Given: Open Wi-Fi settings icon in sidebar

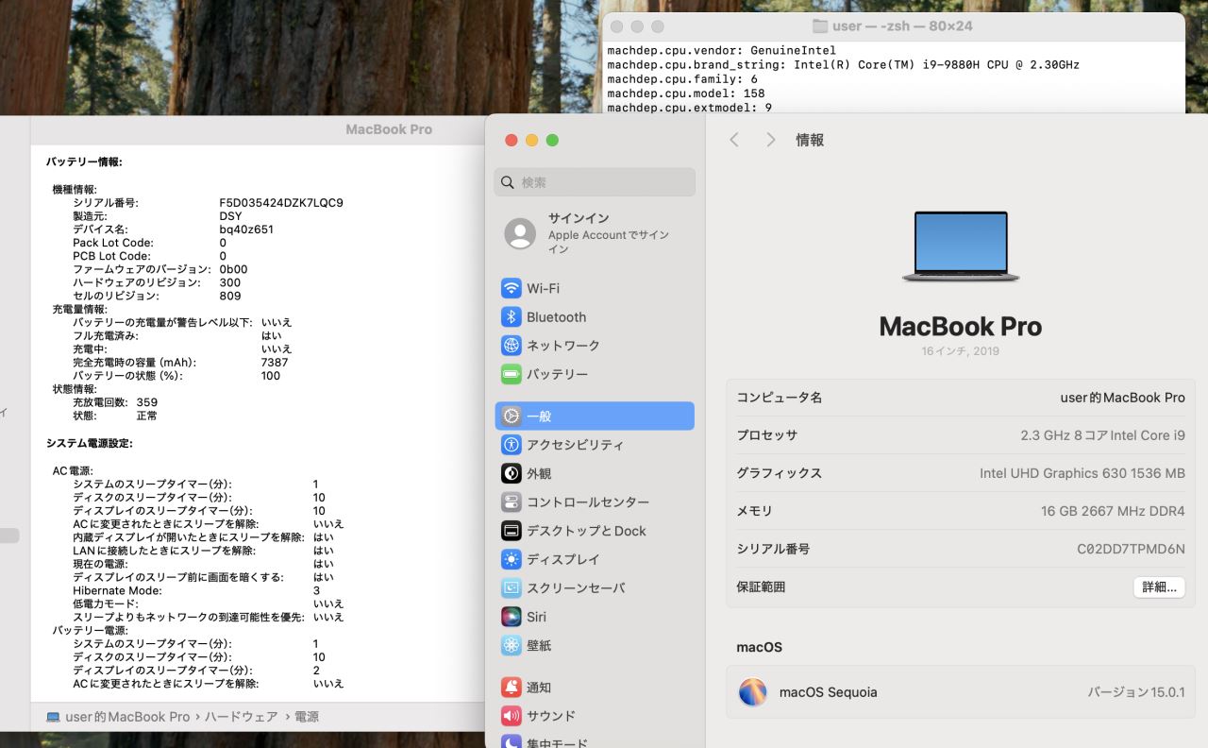Looking at the screenshot, I should coord(511,288).
